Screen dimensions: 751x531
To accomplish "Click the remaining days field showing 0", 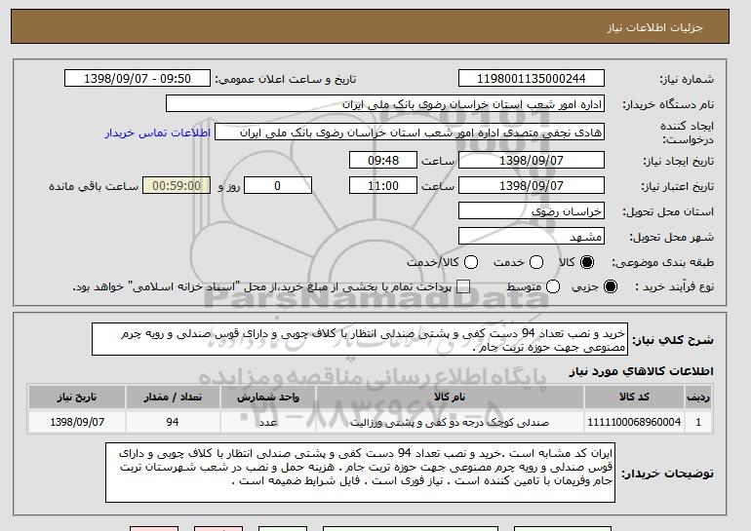I will tap(278, 186).
